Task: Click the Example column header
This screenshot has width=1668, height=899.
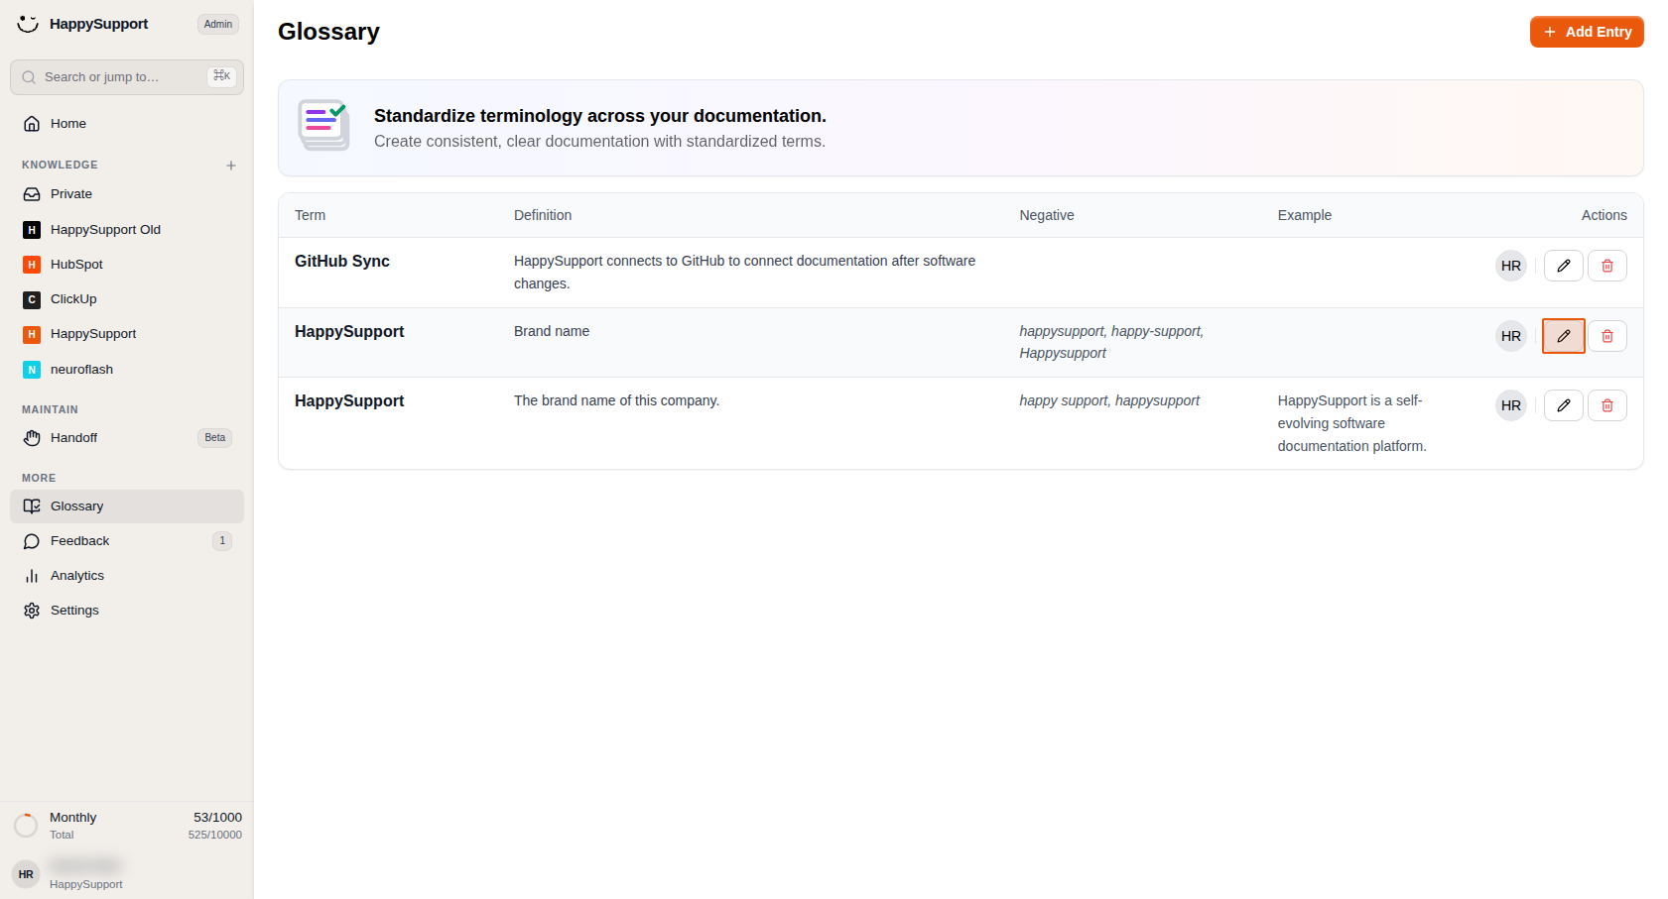Action: (1305, 215)
